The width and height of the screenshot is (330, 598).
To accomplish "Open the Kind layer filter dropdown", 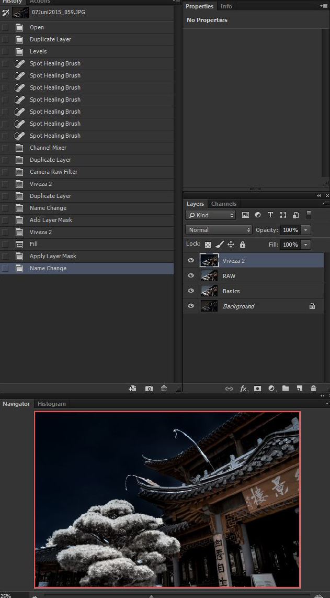I will point(211,215).
